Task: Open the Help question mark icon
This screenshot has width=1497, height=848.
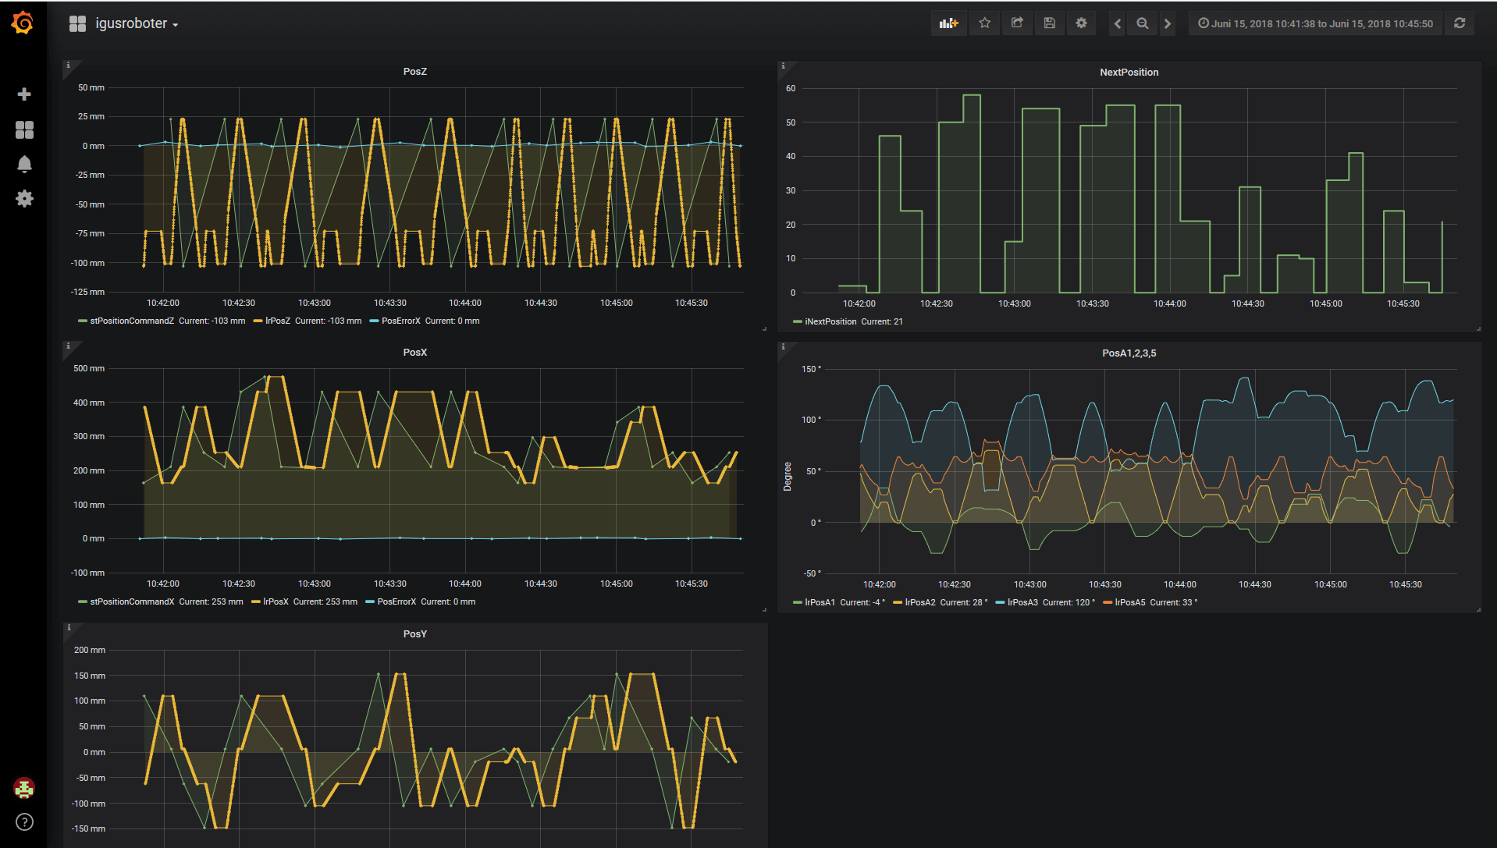Action: coord(24,821)
